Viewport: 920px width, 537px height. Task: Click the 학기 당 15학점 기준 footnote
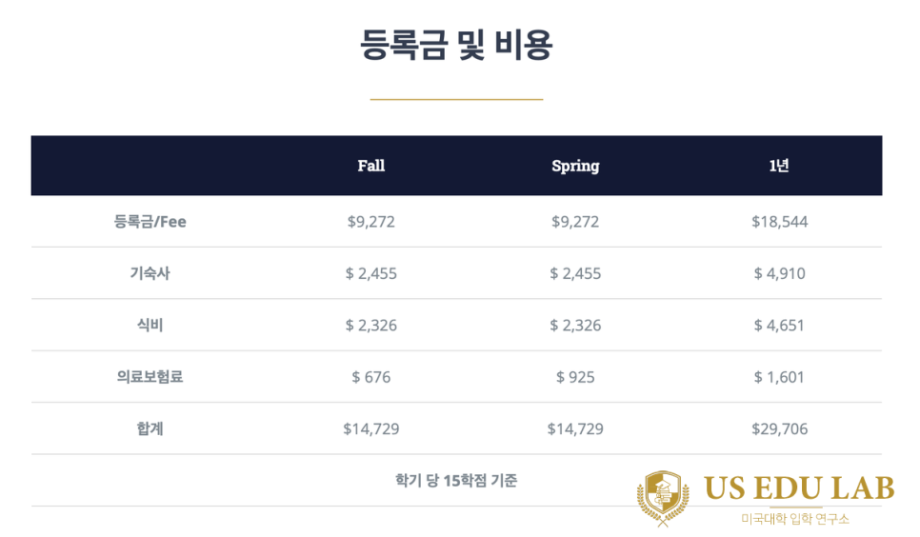tap(456, 480)
